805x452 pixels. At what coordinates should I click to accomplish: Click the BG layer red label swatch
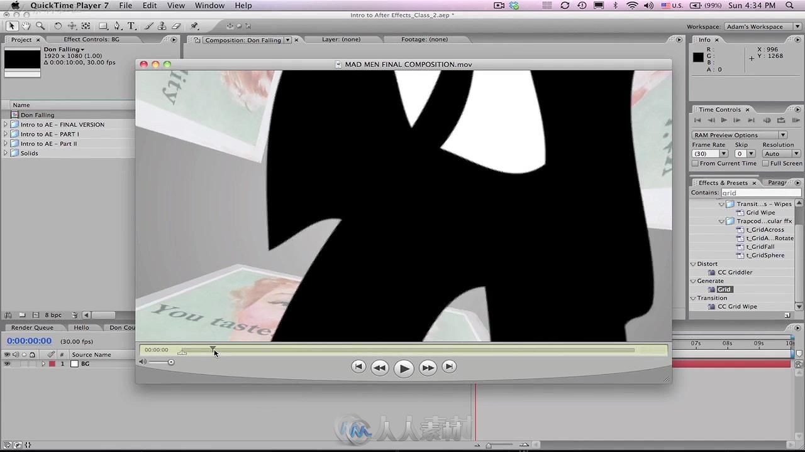(52, 363)
